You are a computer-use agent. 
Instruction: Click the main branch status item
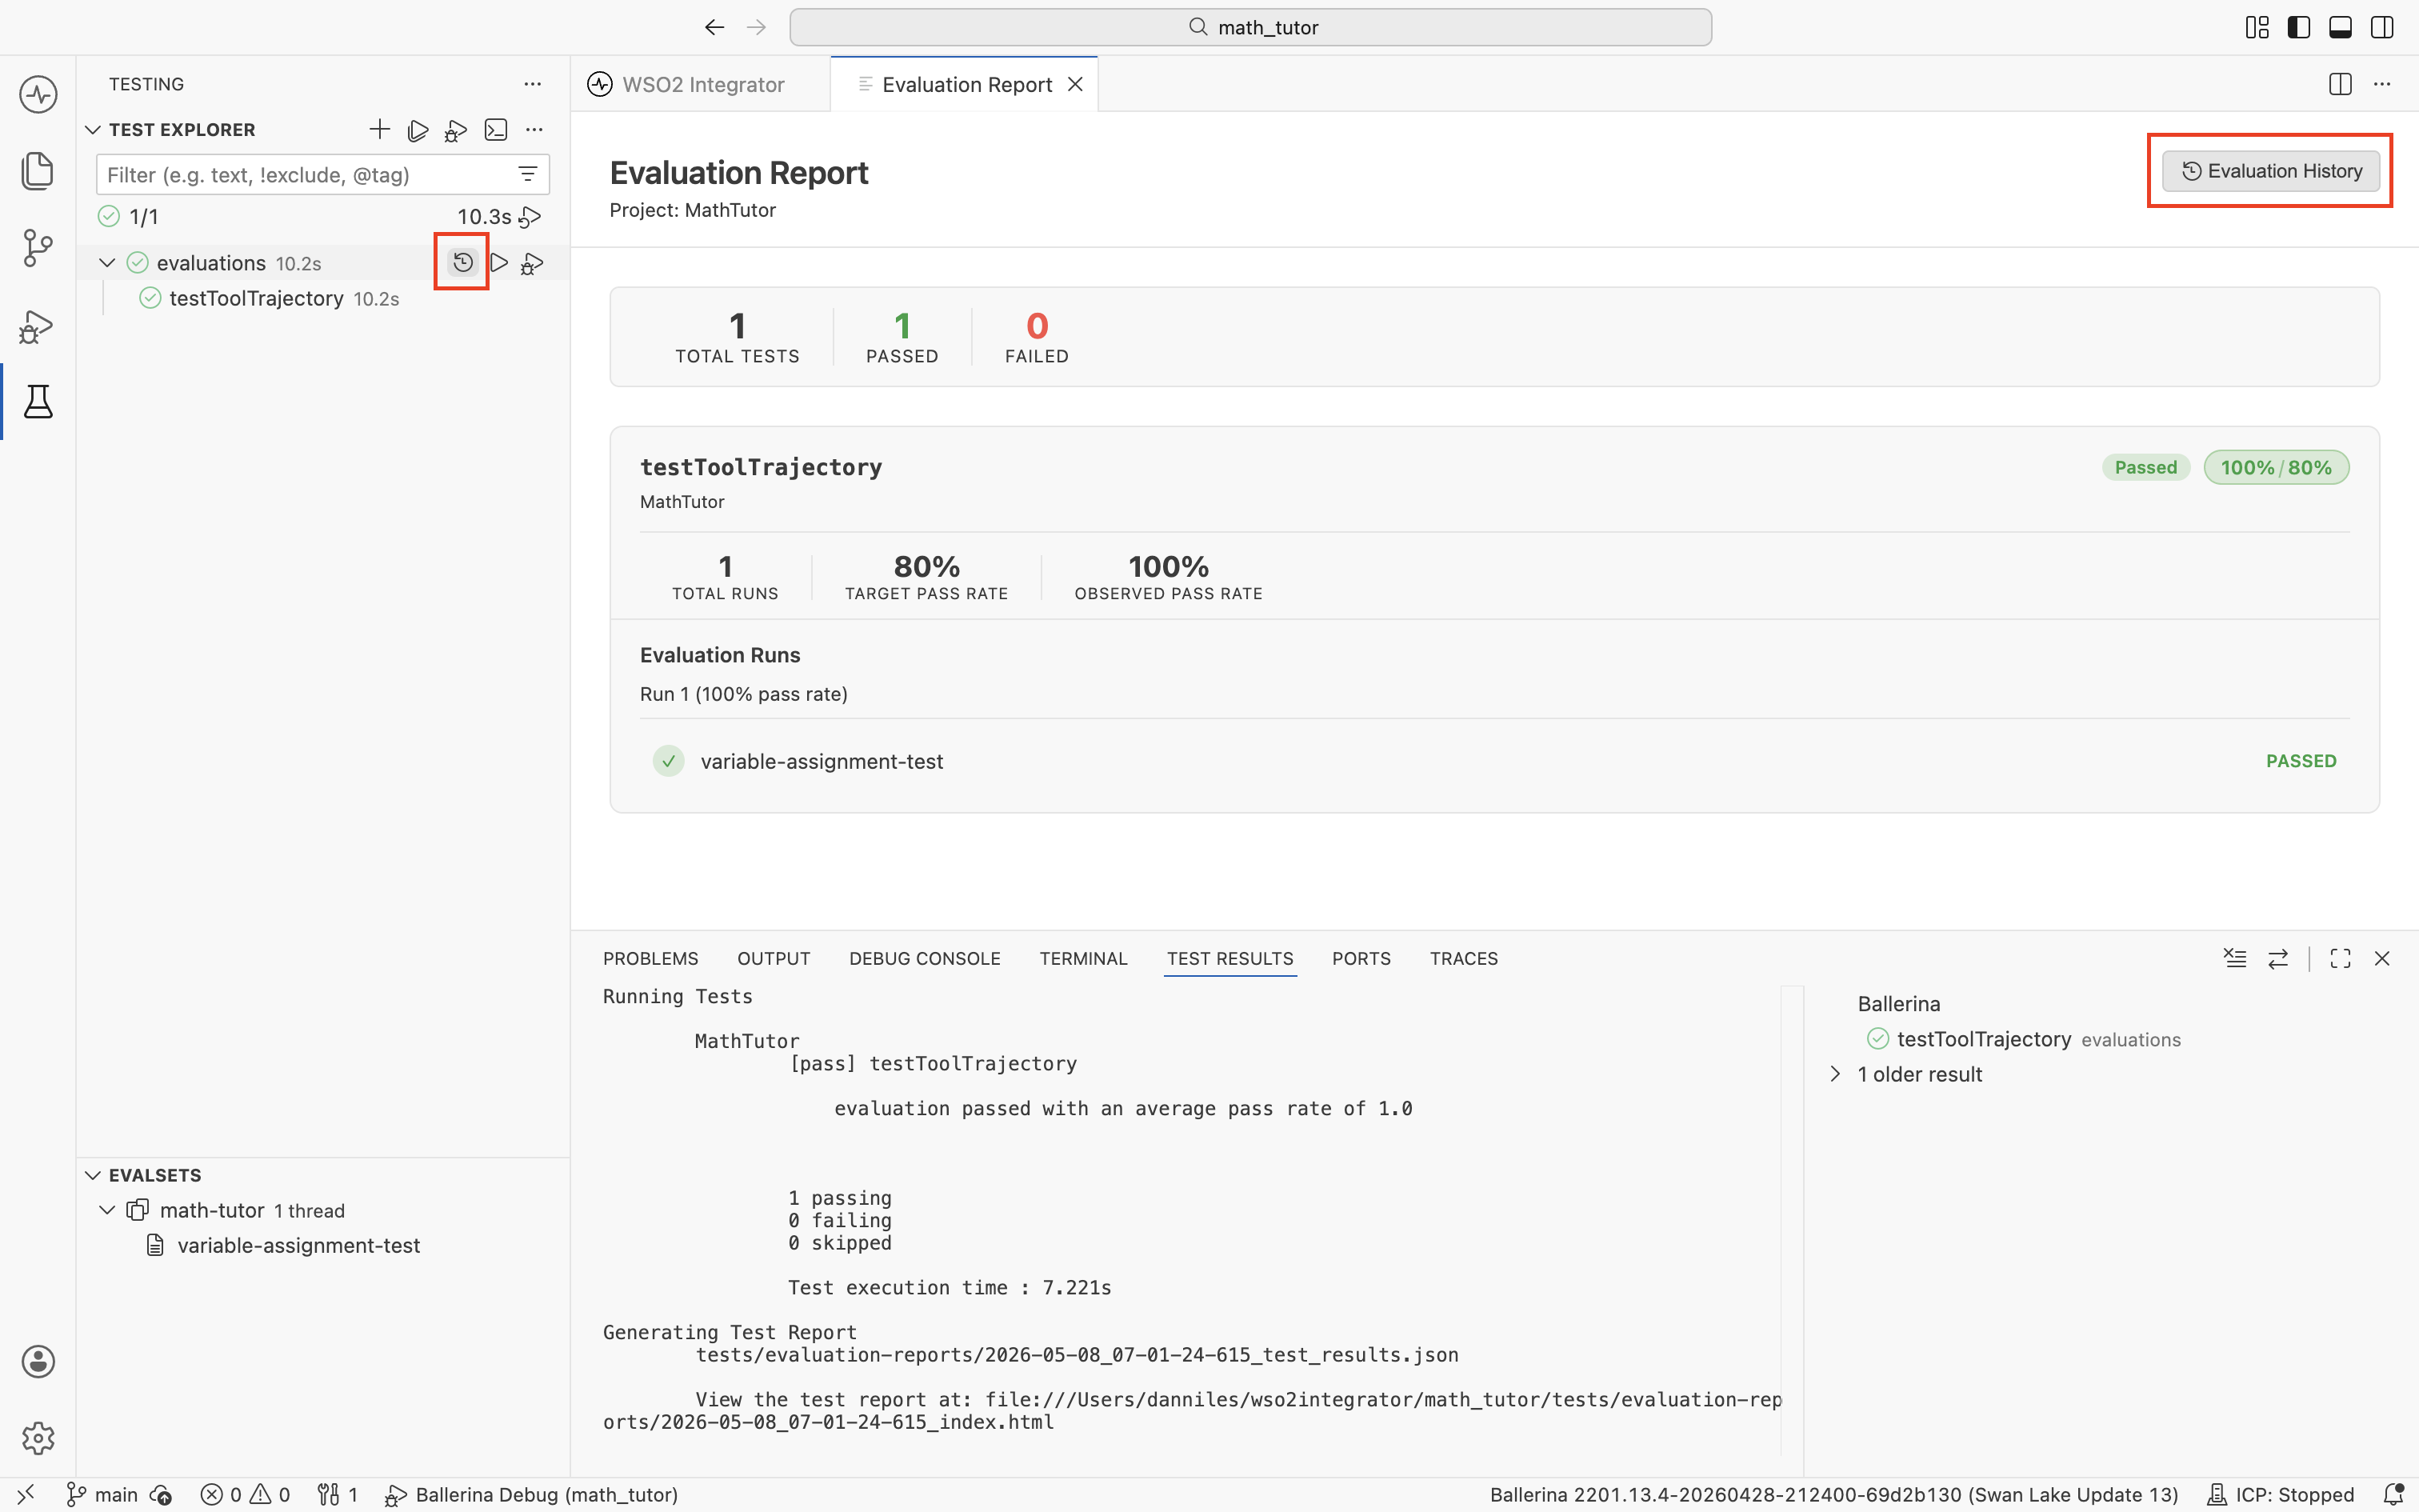(103, 1494)
